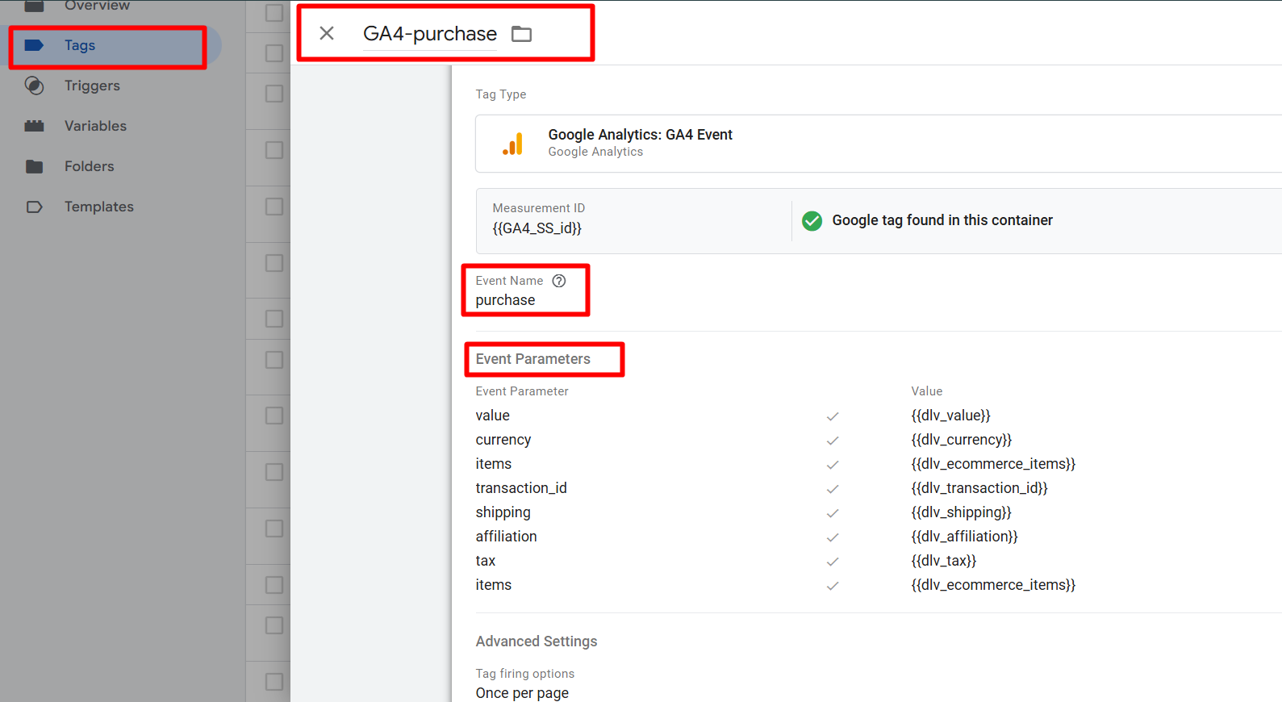Image resolution: width=1282 pixels, height=702 pixels.
Task: Open the Once per page firing option
Action: pyautogui.click(x=522, y=693)
